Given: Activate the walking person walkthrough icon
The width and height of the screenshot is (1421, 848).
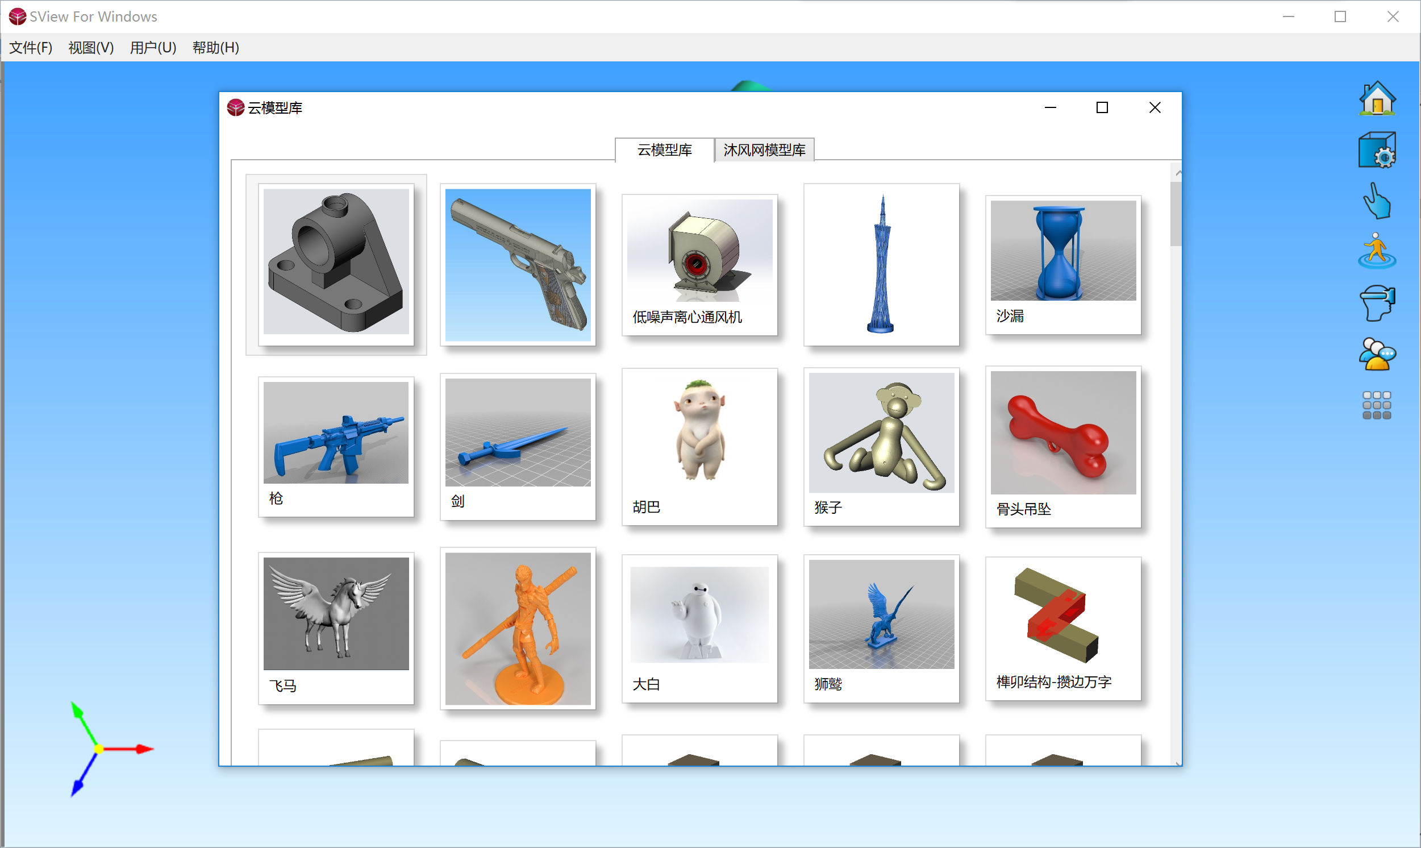Looking at the screenshot, I should click(1377, 250).
